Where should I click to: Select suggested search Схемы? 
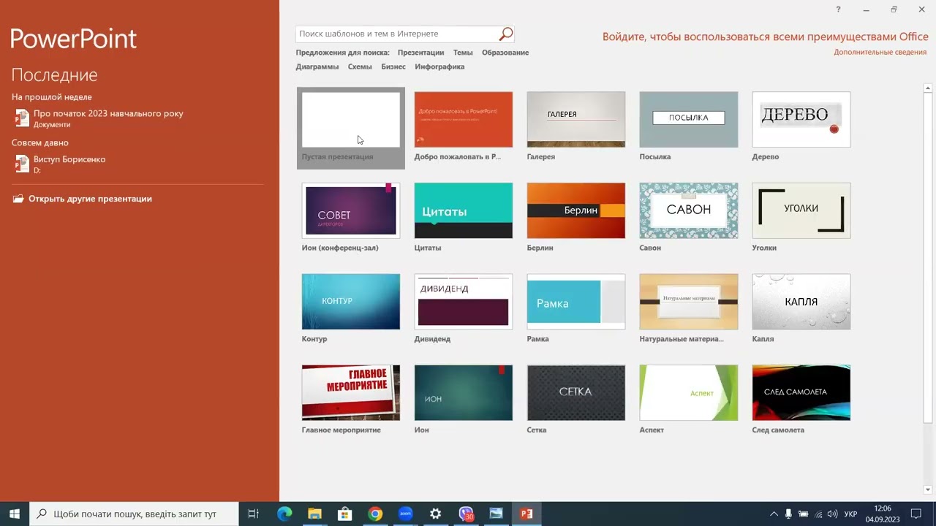360,66
